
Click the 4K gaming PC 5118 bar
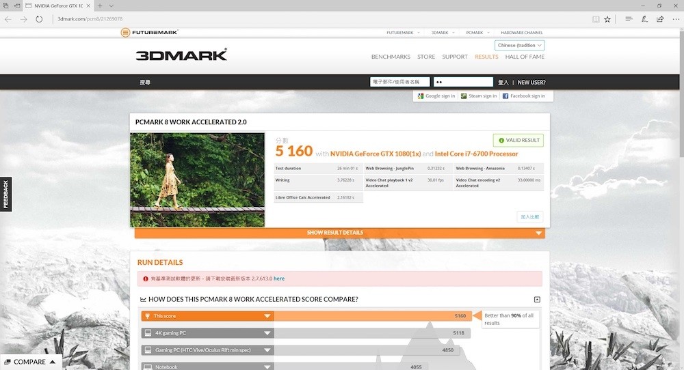click(x=372, y=333)
